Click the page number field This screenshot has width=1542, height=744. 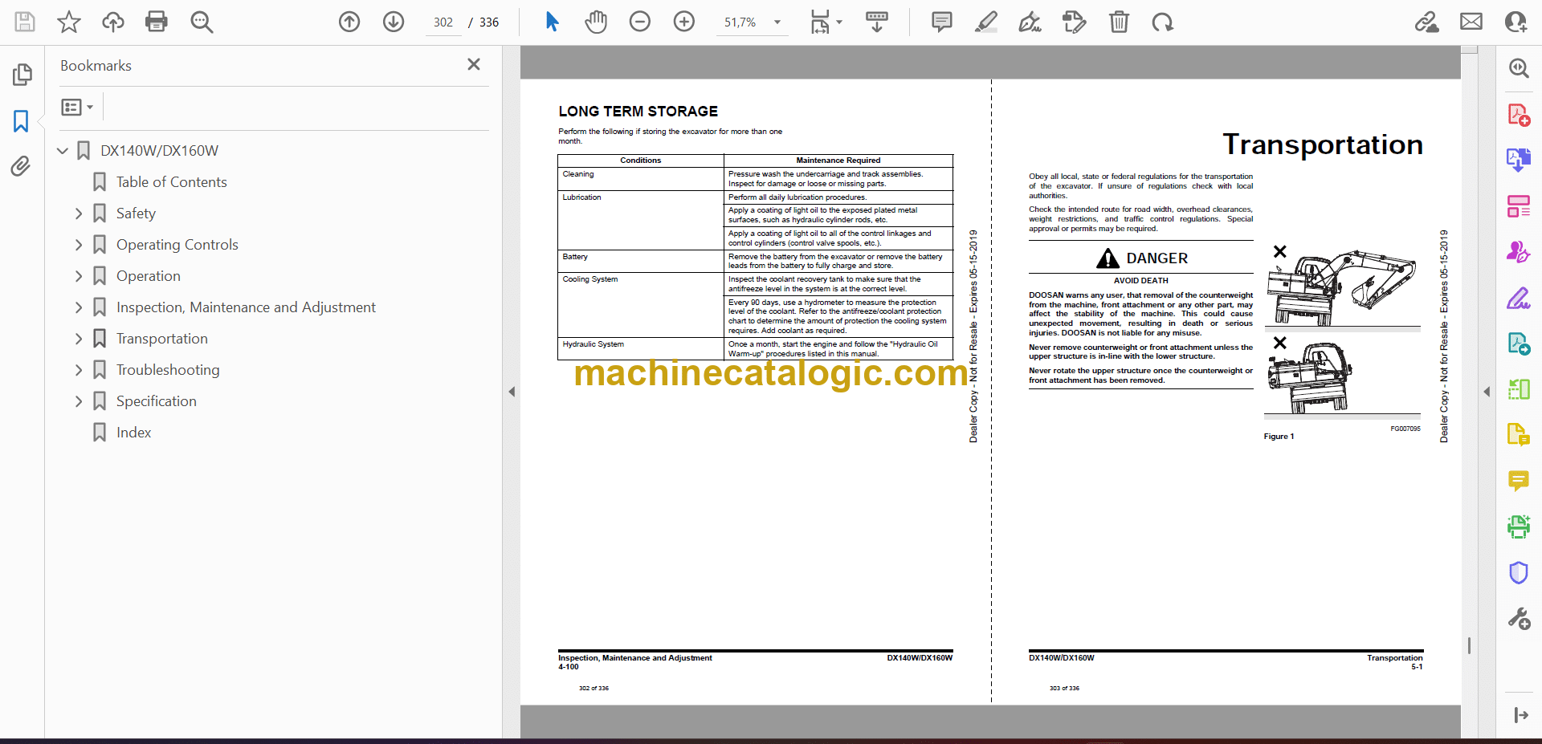coord(443,22)
